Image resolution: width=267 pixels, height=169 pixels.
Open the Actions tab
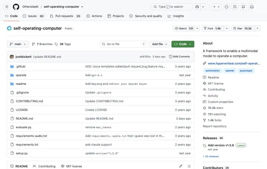click(x=94, y=16)
